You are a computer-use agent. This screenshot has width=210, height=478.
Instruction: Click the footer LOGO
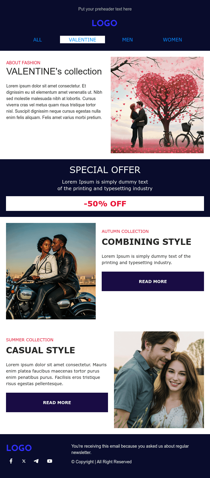(x=19, y=448)
